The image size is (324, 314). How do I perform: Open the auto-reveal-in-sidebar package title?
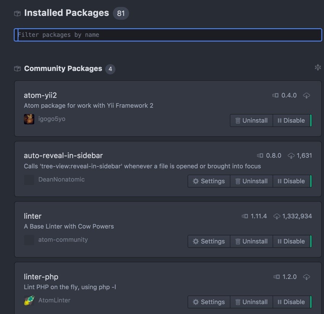63,155
